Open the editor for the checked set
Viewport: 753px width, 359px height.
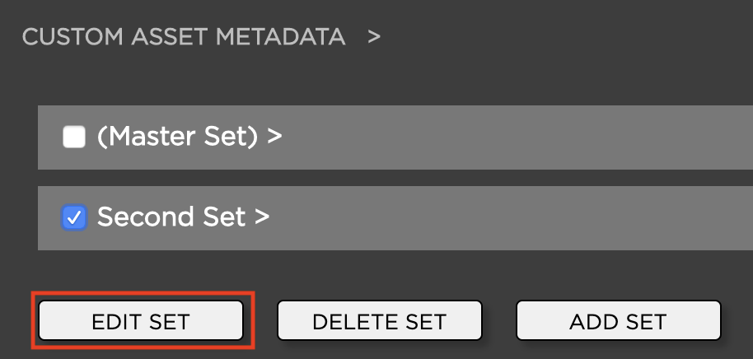pos(141,320)
